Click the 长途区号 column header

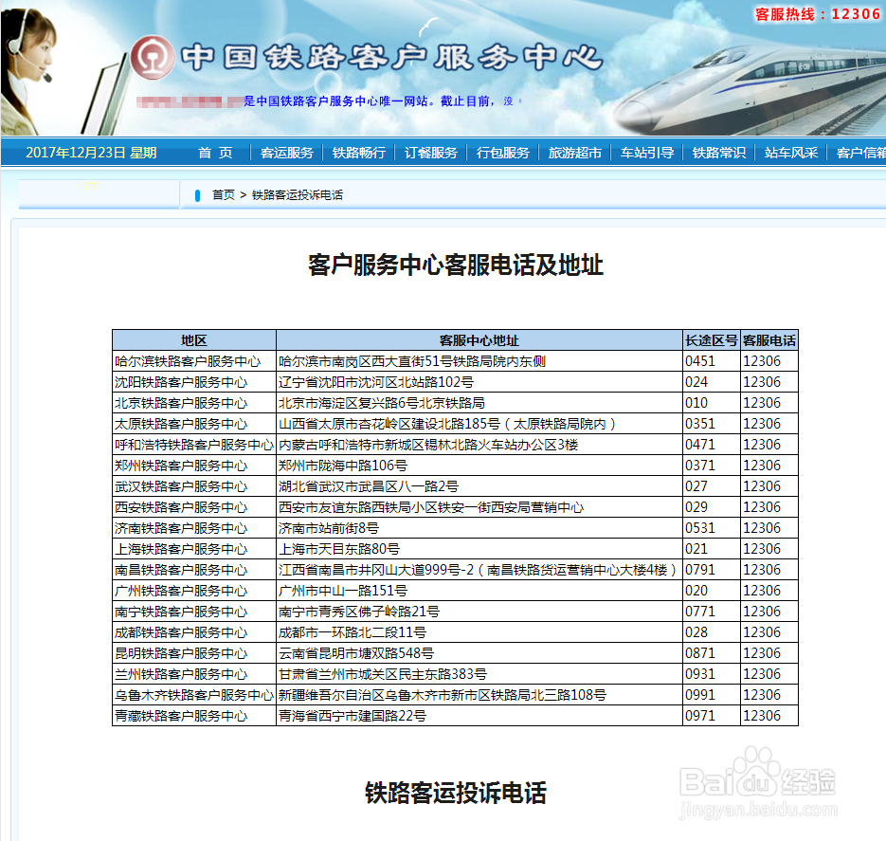coord(712,340)
